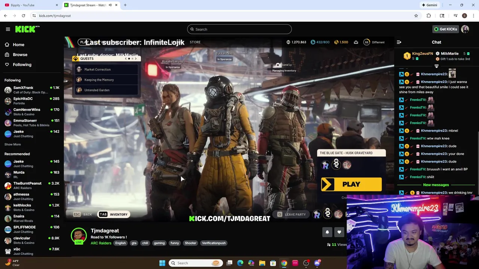View site information icon in address bar

[x=34, y=16]
